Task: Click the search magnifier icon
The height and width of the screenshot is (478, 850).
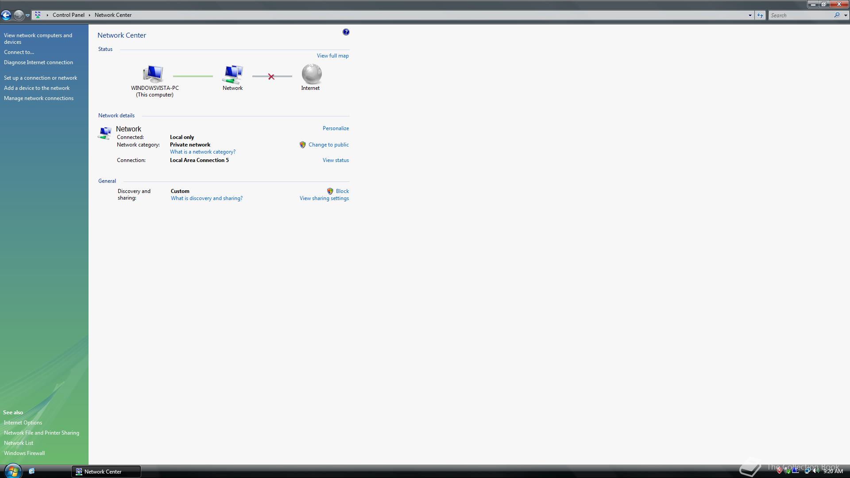Action: coord(837,15)
